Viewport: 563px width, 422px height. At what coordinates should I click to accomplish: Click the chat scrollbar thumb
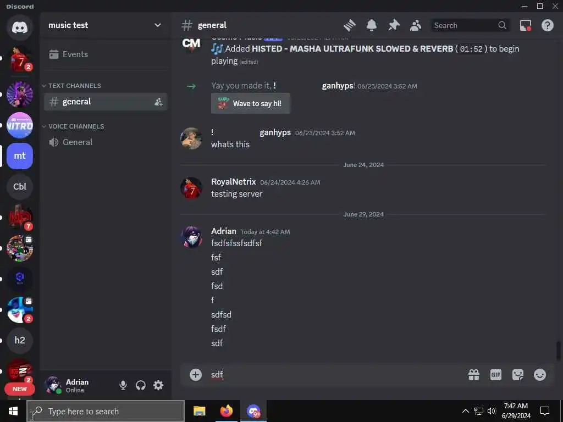pos(559,350)
